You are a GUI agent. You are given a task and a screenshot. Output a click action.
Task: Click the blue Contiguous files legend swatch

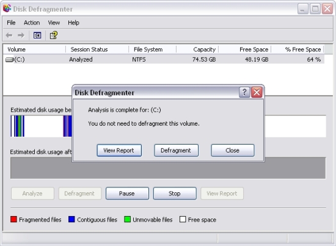coord(71,219)
